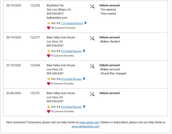Viewport: 172px width, 134px height.
Task: Visit the www.carfaxonline.com link
Action: tap(85, 126)
